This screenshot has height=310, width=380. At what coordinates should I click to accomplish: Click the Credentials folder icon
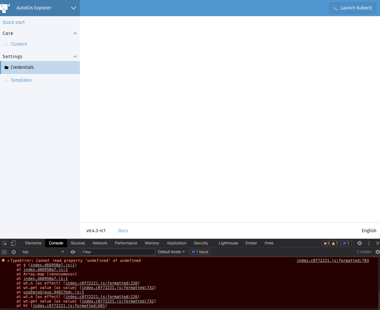click(6, 67)
